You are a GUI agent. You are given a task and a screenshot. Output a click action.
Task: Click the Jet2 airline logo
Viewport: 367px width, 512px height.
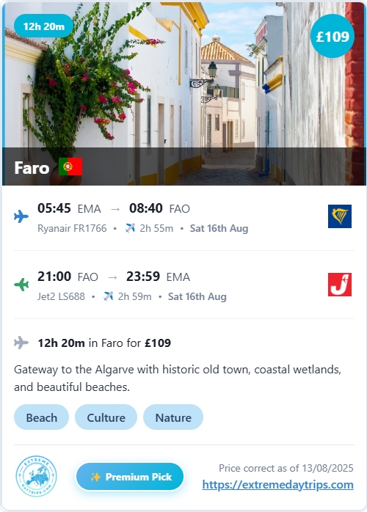340,285
